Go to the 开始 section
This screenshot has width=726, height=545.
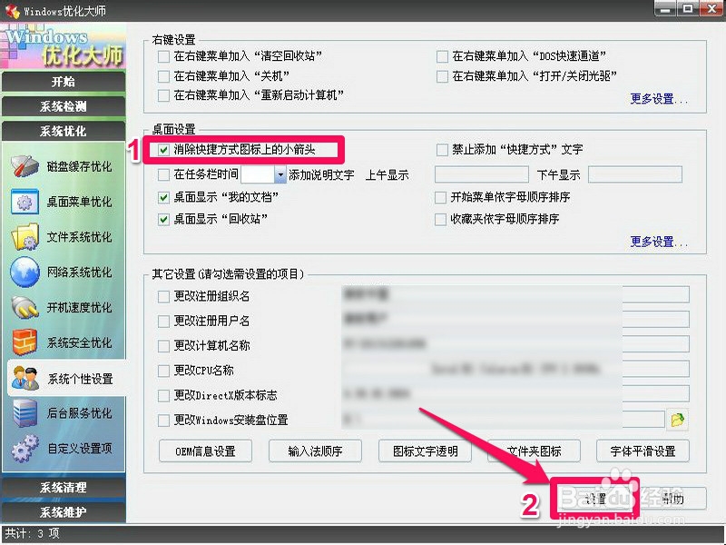(x=64, y=81)
